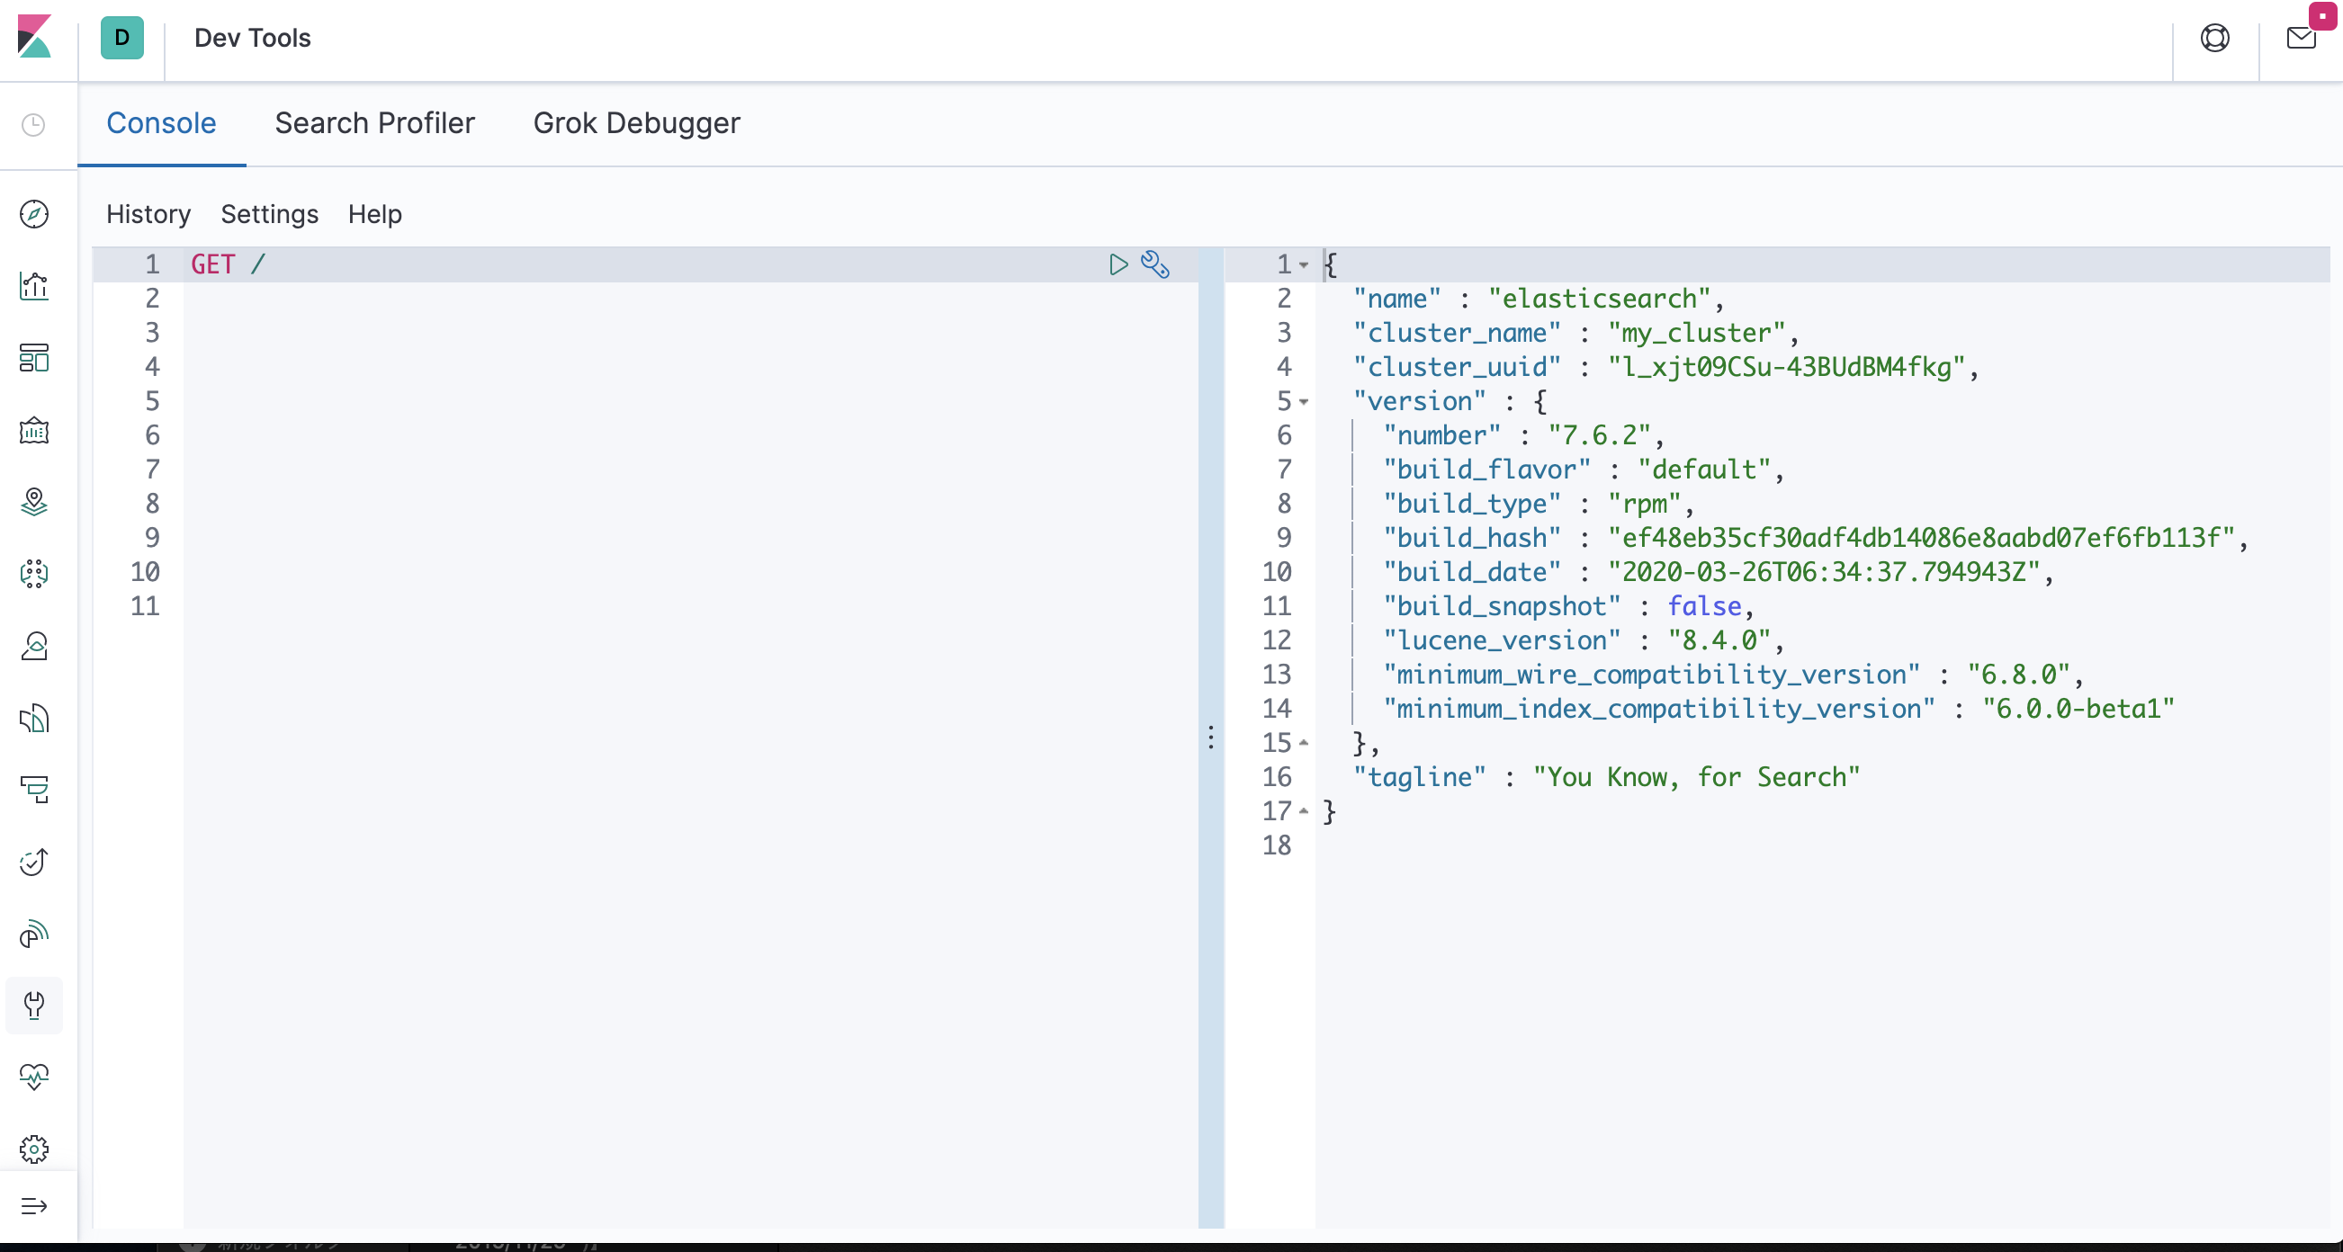Viewport: 2343px width, 1252px height.
Task: Click the panel resize handle dots
Action: 1210,737
